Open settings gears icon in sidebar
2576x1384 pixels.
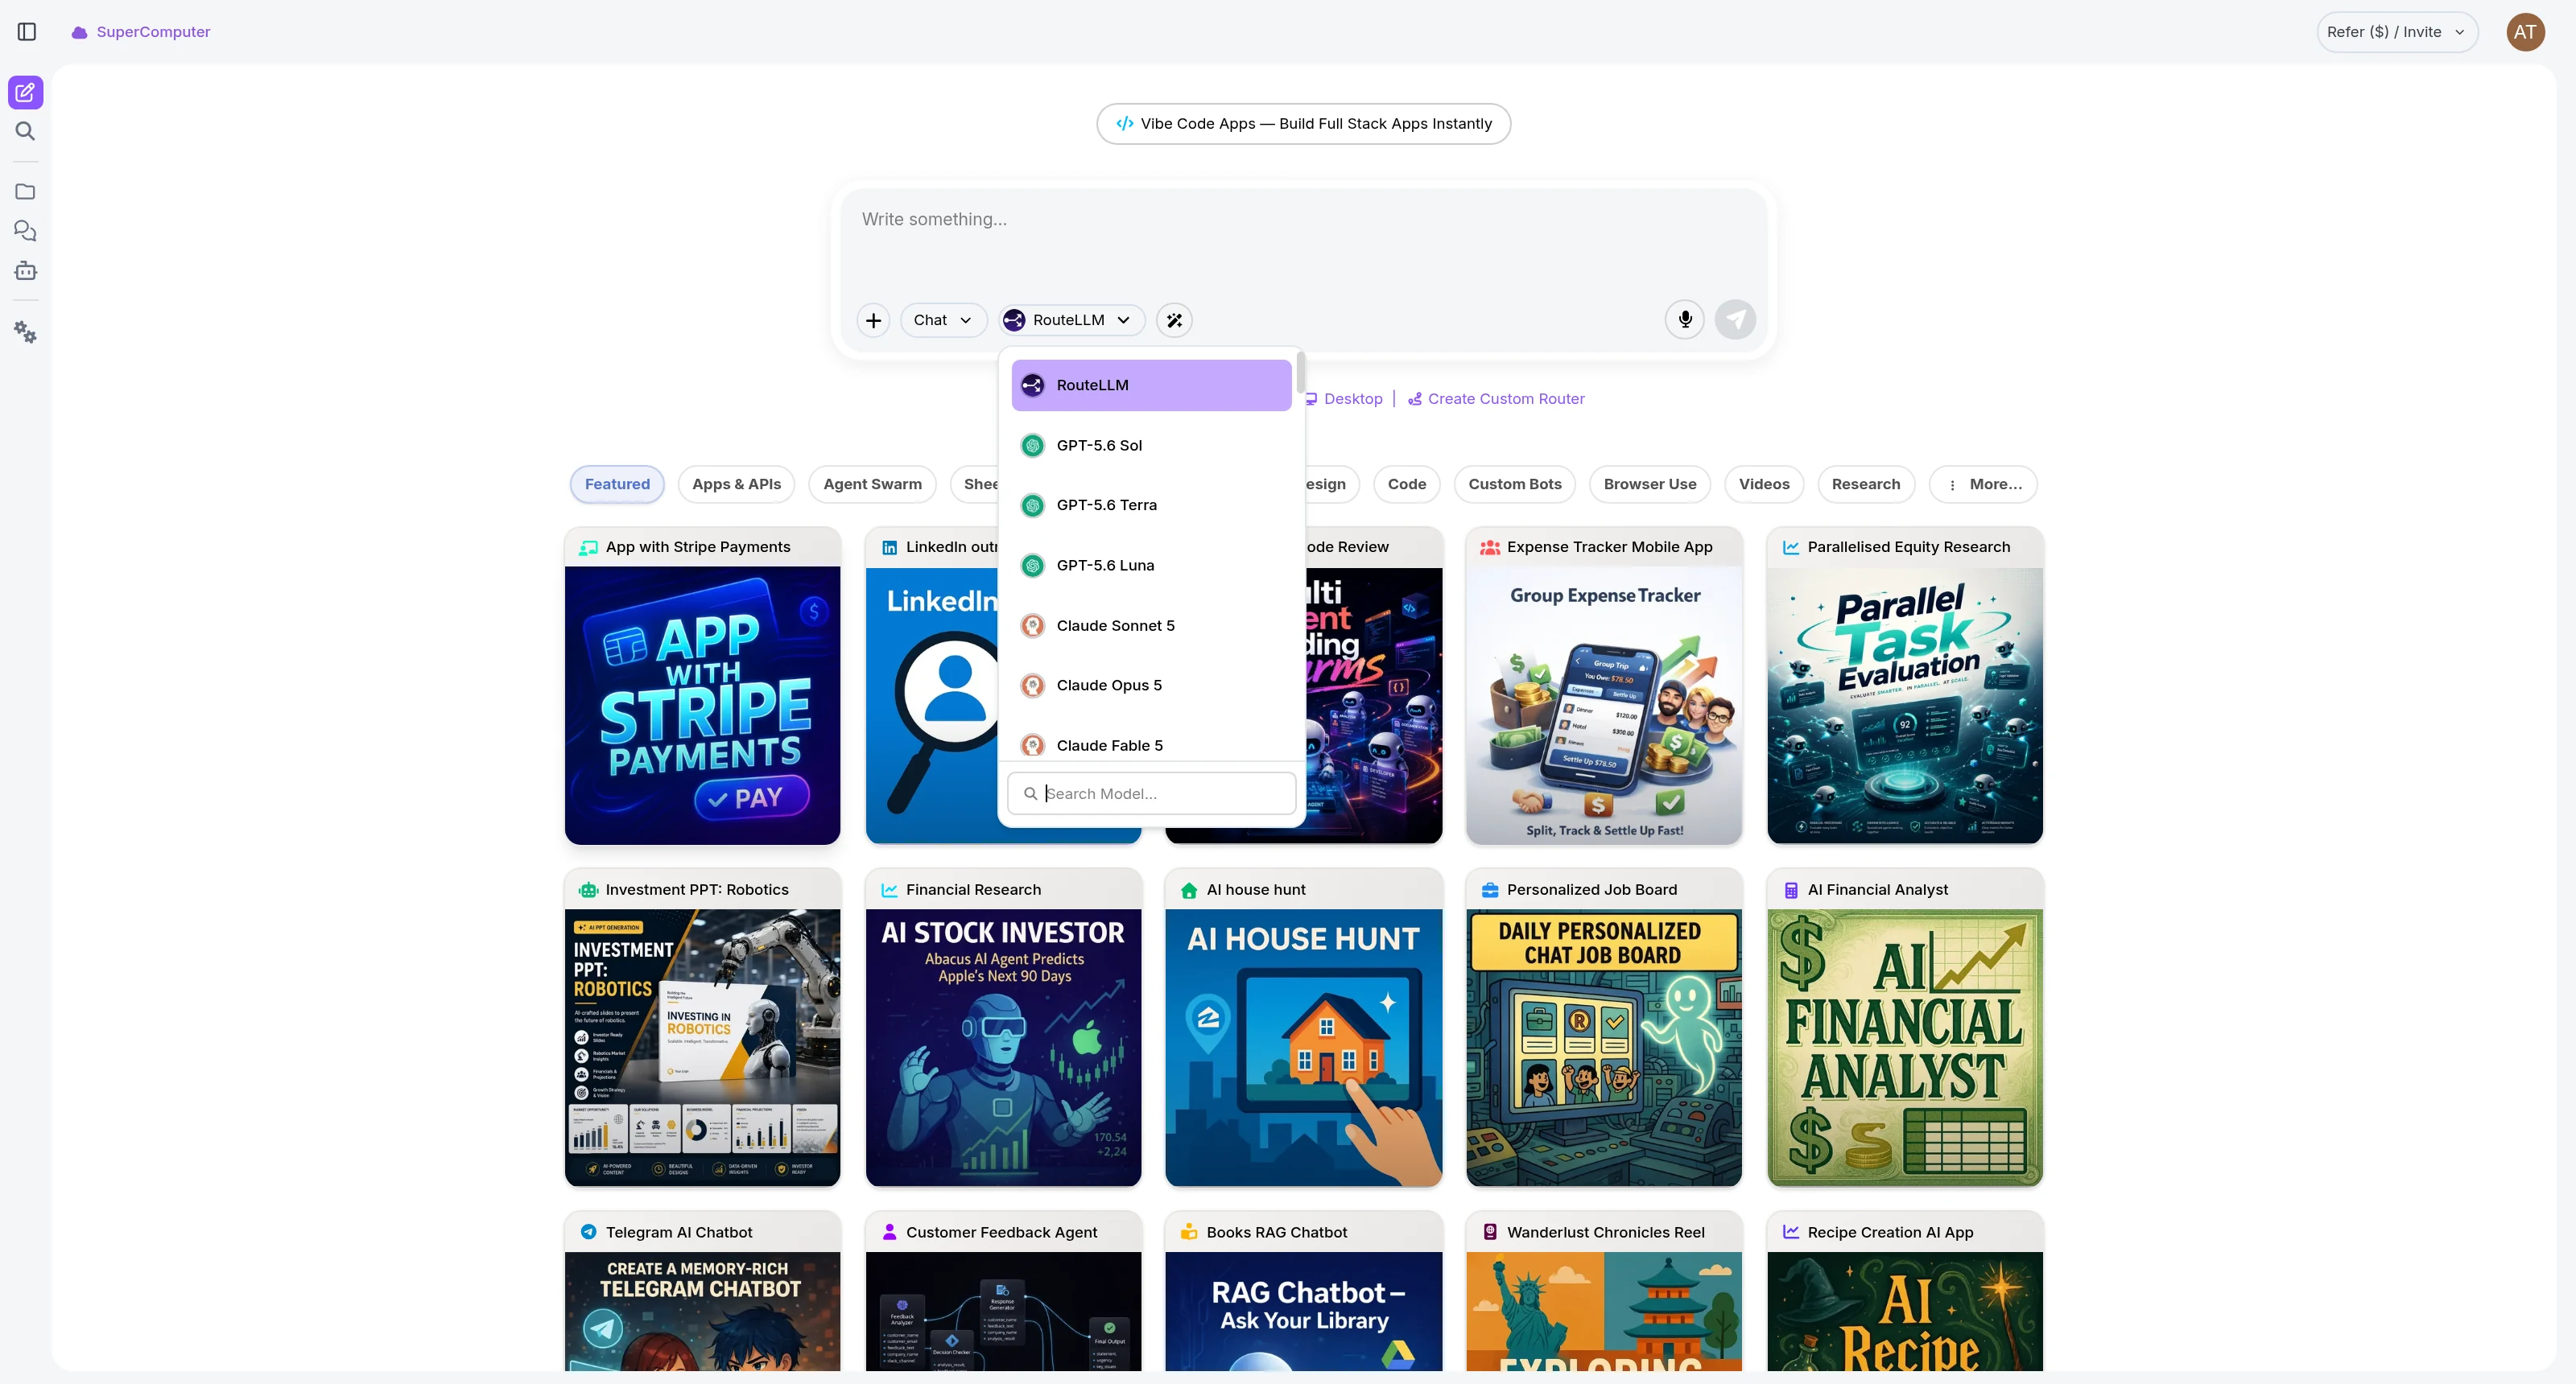click(x=26, y=333)
